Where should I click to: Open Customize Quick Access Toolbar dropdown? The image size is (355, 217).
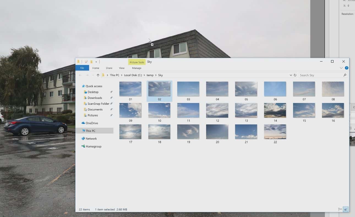[x=96, y=62]
